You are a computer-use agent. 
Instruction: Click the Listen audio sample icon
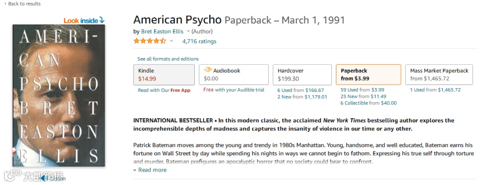pyautogui.click(x=44, y=178)
